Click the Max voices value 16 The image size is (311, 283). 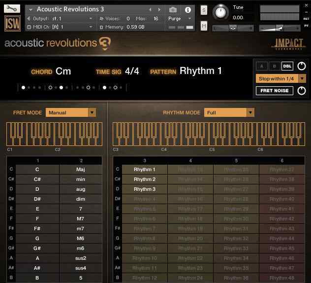pos(155,18)
